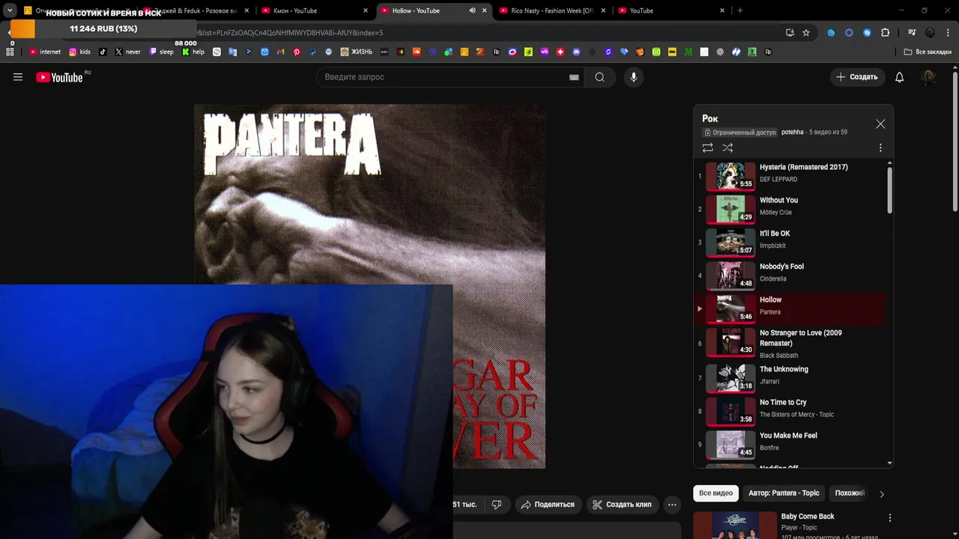Open the Chrome profile avatar

point(930,32)
